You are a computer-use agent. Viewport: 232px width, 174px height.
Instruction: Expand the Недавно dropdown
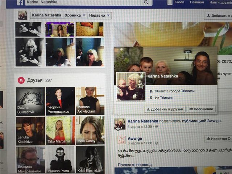(99, 16)
